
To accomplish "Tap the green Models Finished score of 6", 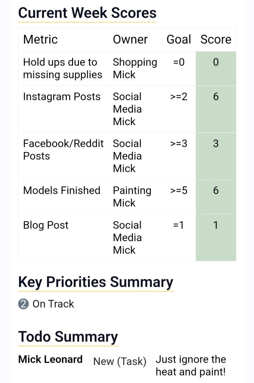I will [x=216, y=197].
